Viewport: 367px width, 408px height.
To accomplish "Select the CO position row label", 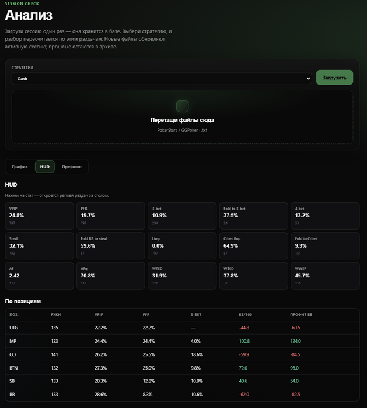I will (x=12, y=354).
